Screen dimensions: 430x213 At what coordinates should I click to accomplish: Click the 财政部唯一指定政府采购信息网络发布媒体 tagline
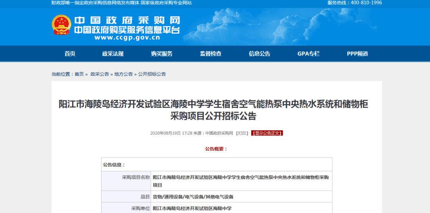click(96, 3)
